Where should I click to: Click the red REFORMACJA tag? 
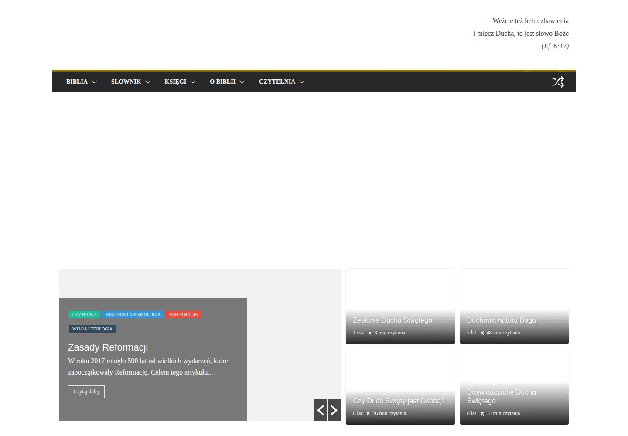184,314
